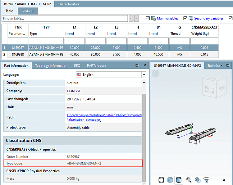233x185 pixels.
Task: Click scroll-down arrow in Part information
Action: [144, 184]
